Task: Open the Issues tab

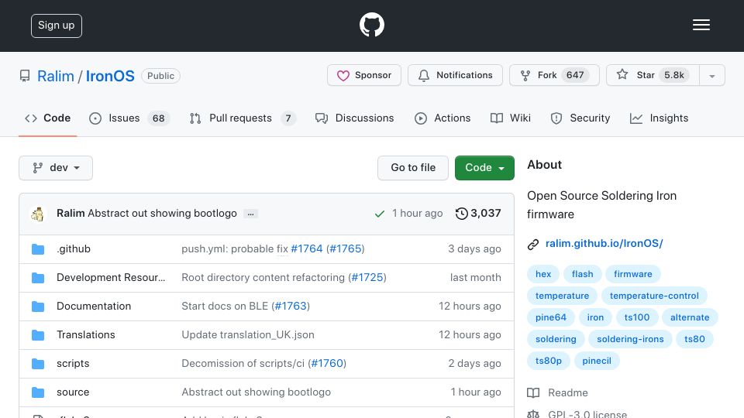Action: [x=129, y=118]
